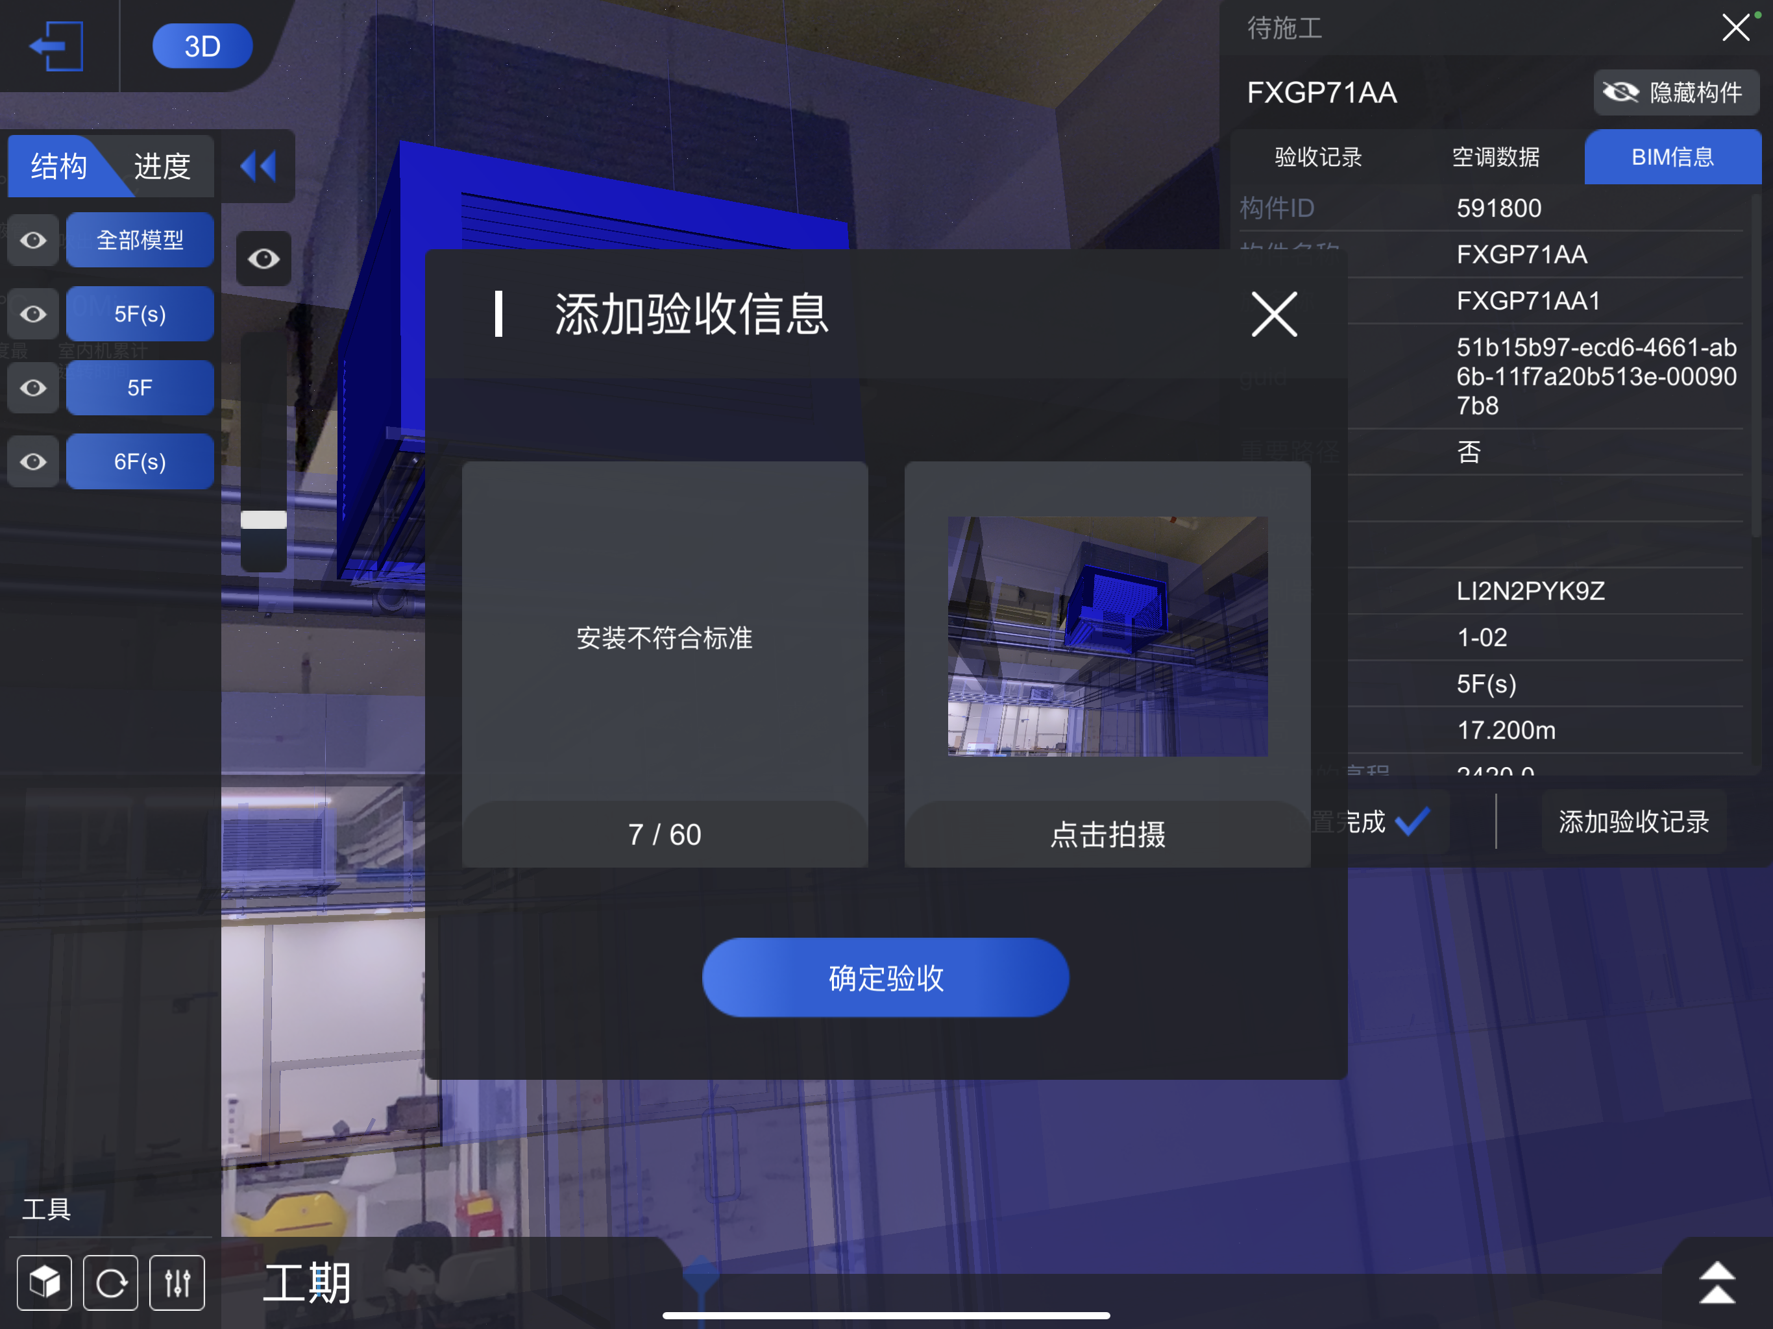
Task: Click the eye icon above the slider
Action: (263, 258)
